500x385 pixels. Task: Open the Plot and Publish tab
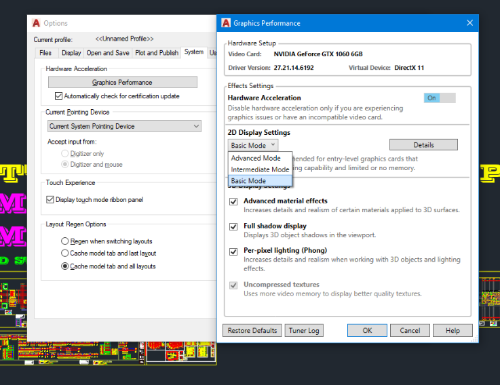157,53
